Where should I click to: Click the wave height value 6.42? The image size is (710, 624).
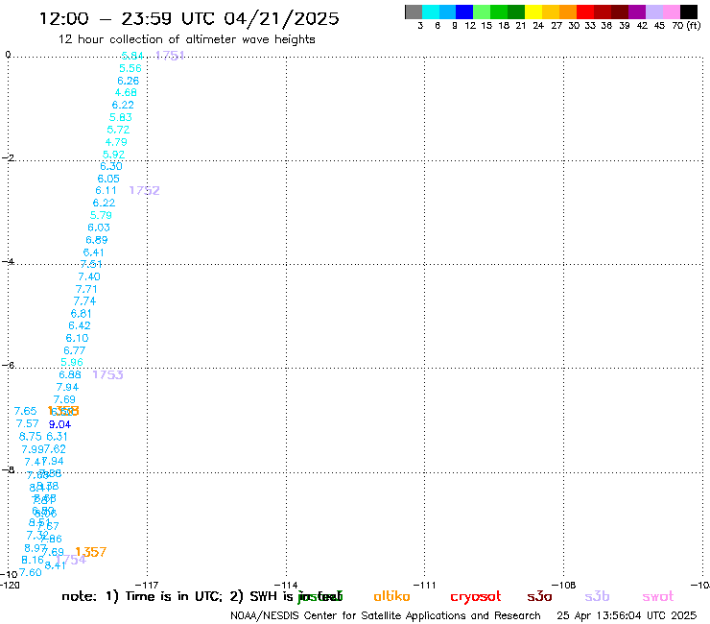point(80,325)
